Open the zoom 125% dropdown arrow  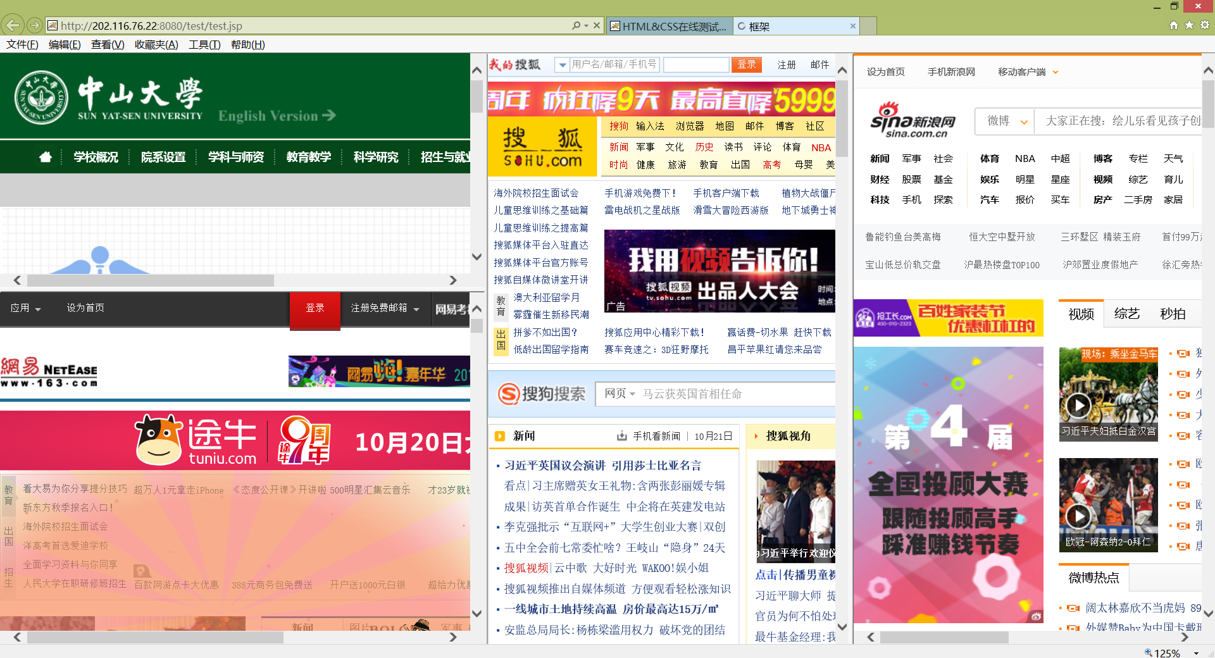pos(1196,653)
